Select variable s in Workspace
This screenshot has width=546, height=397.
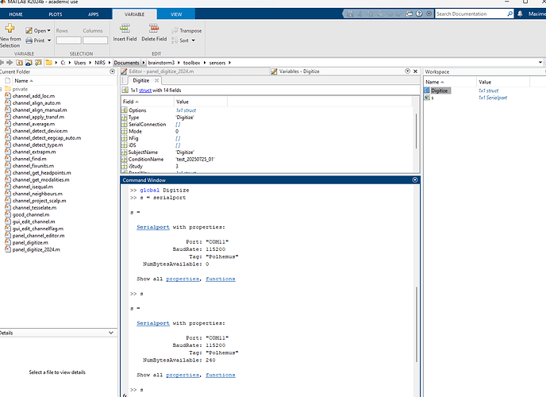click(x=433, y=98)
